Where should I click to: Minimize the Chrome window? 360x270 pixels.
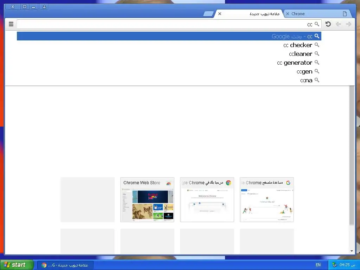(x=33, y=7)
